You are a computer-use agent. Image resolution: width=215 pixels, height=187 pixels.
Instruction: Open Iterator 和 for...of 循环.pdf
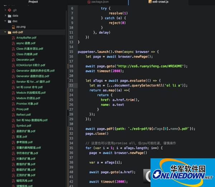click(x=33, y=82)
